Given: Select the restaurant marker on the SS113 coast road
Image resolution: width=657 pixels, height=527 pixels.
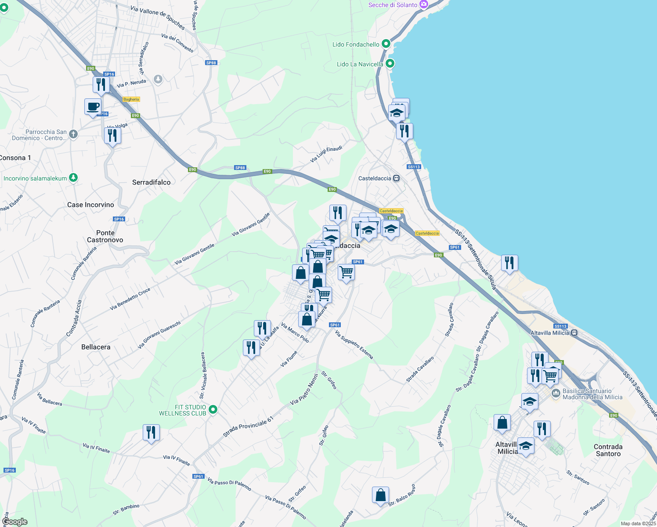Looking at the screenshot, I should click(x=404, y=132).
